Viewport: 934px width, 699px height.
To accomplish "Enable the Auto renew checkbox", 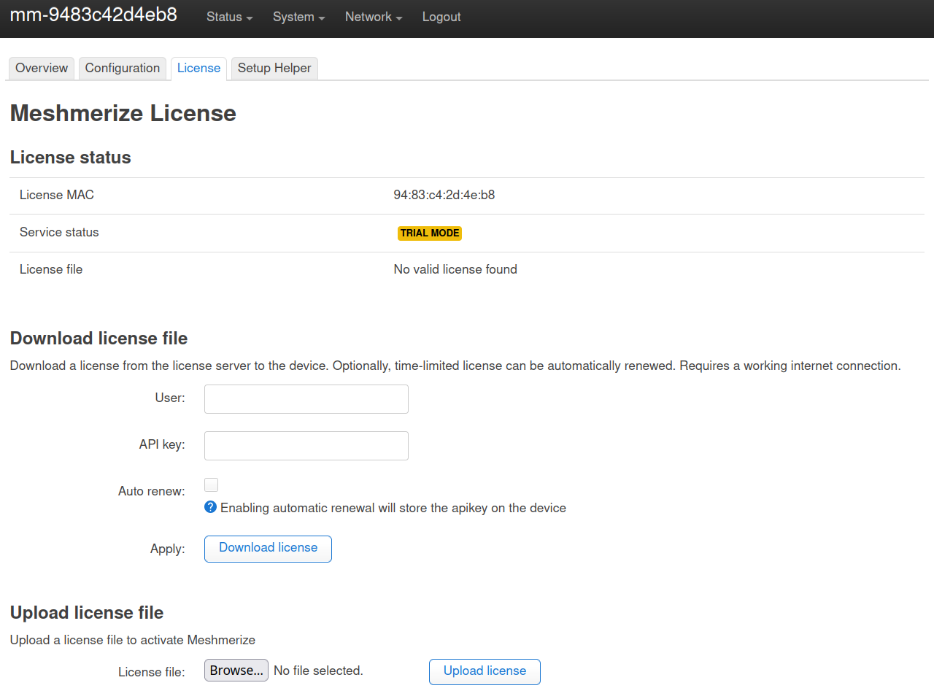I will 211,484.
